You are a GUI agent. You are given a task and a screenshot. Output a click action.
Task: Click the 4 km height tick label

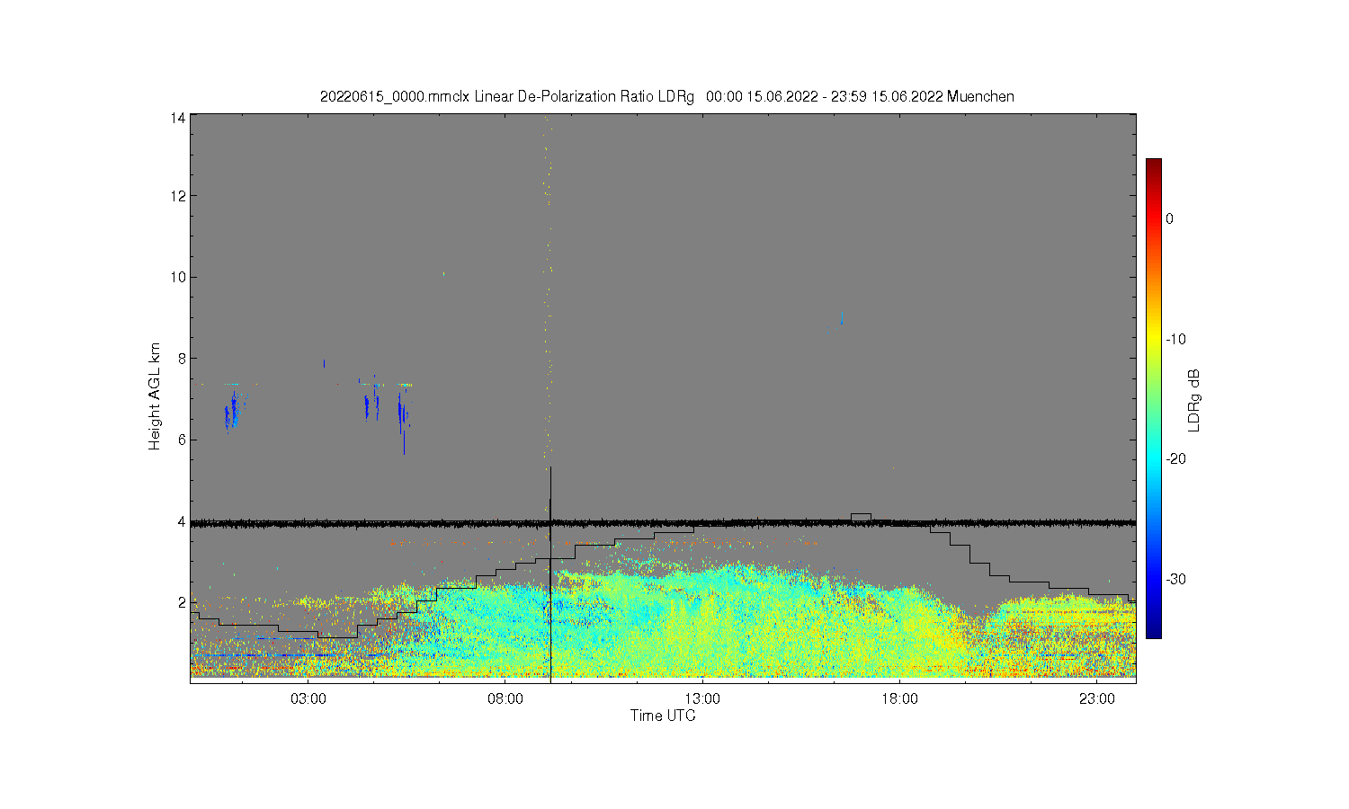click(x=182, y=521)
